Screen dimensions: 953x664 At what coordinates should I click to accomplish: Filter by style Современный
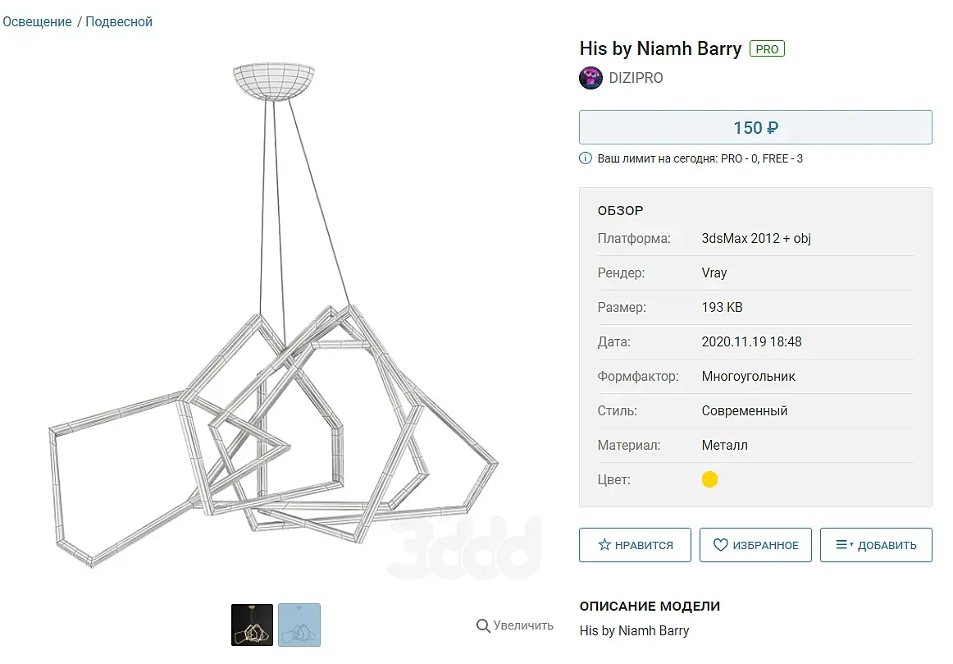pos(744,411)
